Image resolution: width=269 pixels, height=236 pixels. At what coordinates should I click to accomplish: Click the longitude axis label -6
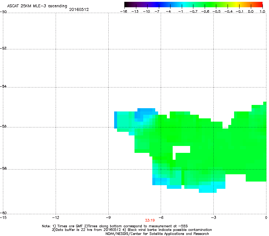click(x=161, y=217)
